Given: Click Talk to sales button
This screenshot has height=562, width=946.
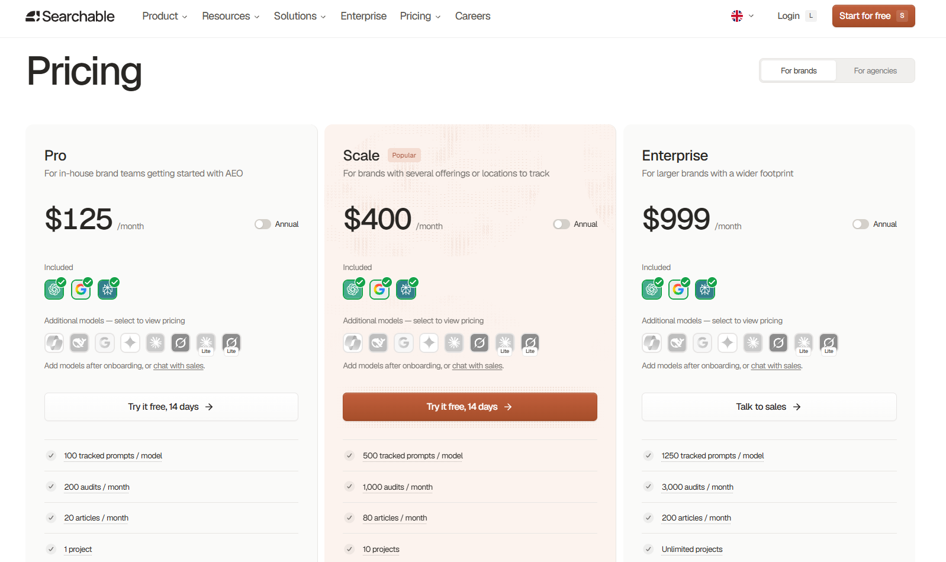Looking at the screenshot, I should tap(769, 407).
